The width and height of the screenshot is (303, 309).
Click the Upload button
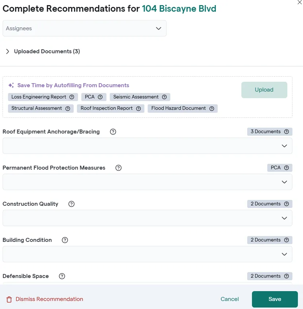264,90
